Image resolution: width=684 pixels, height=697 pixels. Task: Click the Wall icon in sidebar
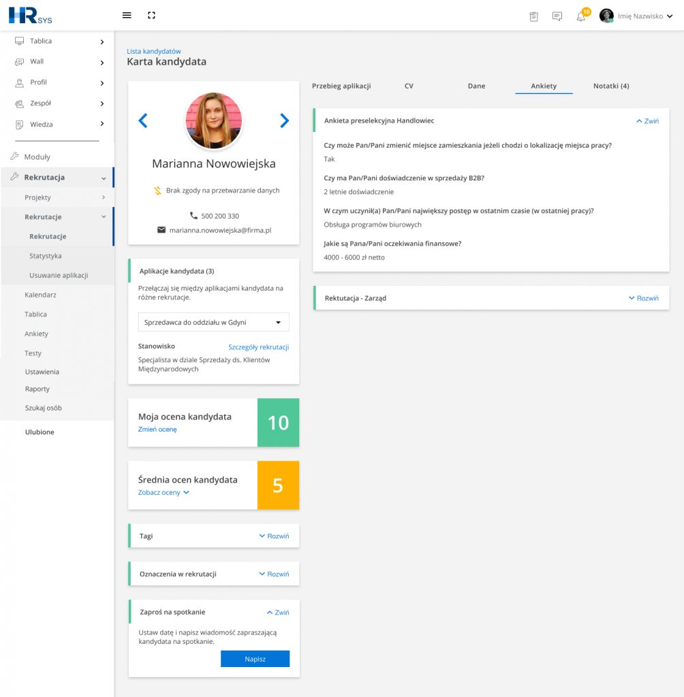pos(19,62)
